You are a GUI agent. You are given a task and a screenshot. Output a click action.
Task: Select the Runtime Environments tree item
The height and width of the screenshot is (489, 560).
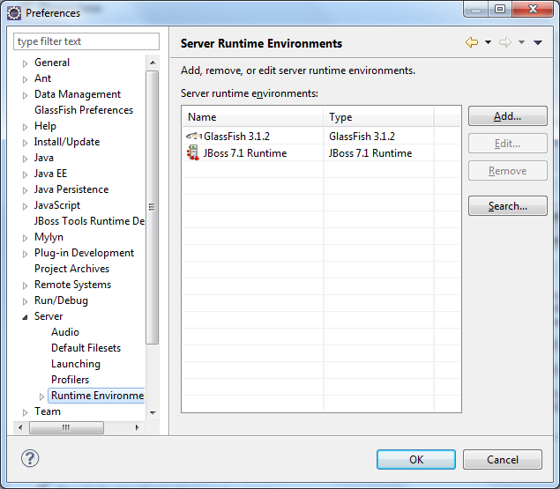(x=97, y=396)
